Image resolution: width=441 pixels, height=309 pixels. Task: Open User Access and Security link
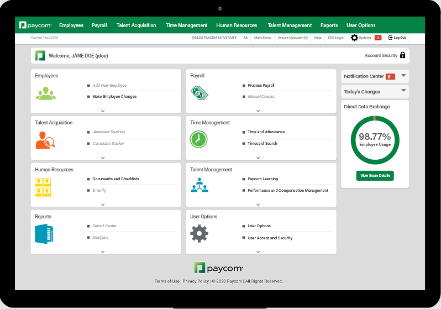[270, 238]
